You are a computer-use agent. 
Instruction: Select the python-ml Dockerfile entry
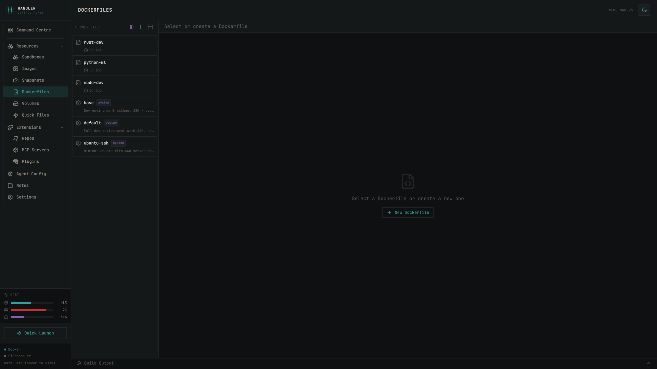(x=115, y=66)
